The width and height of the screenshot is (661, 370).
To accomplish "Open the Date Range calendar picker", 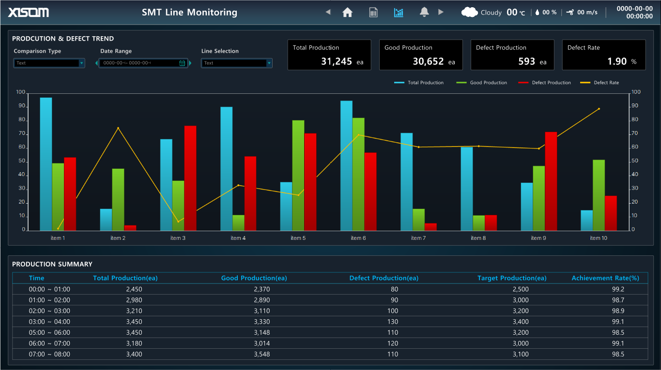I will (x=182, y=63).
